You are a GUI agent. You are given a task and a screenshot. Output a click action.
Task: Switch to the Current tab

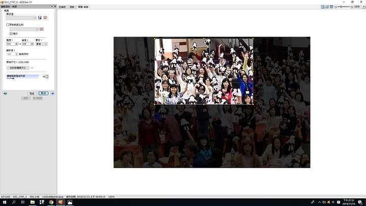72,7
